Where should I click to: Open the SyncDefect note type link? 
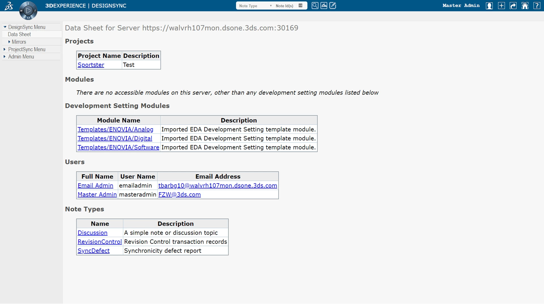[93, 251]
